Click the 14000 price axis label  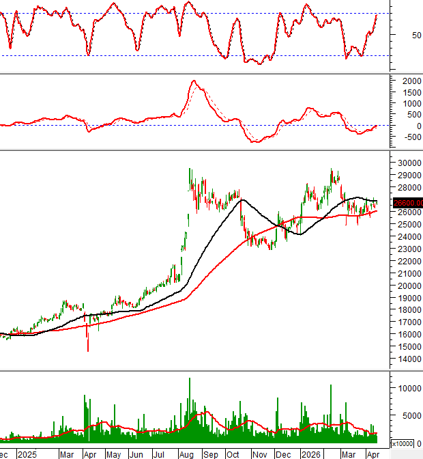tap(407, 359)
